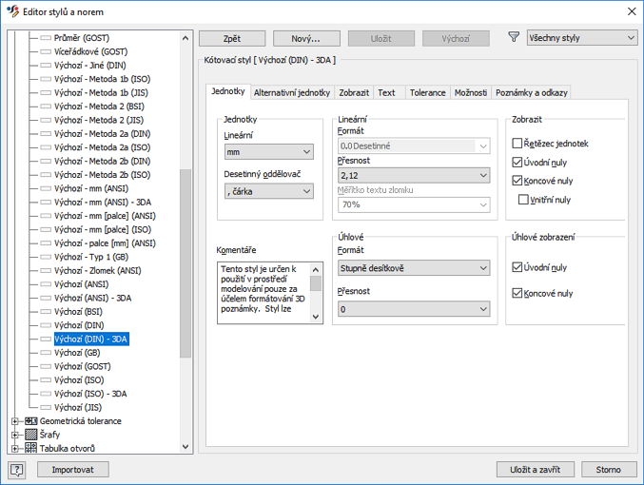Close the Editor stylů a norem dialog

(632, 11)
